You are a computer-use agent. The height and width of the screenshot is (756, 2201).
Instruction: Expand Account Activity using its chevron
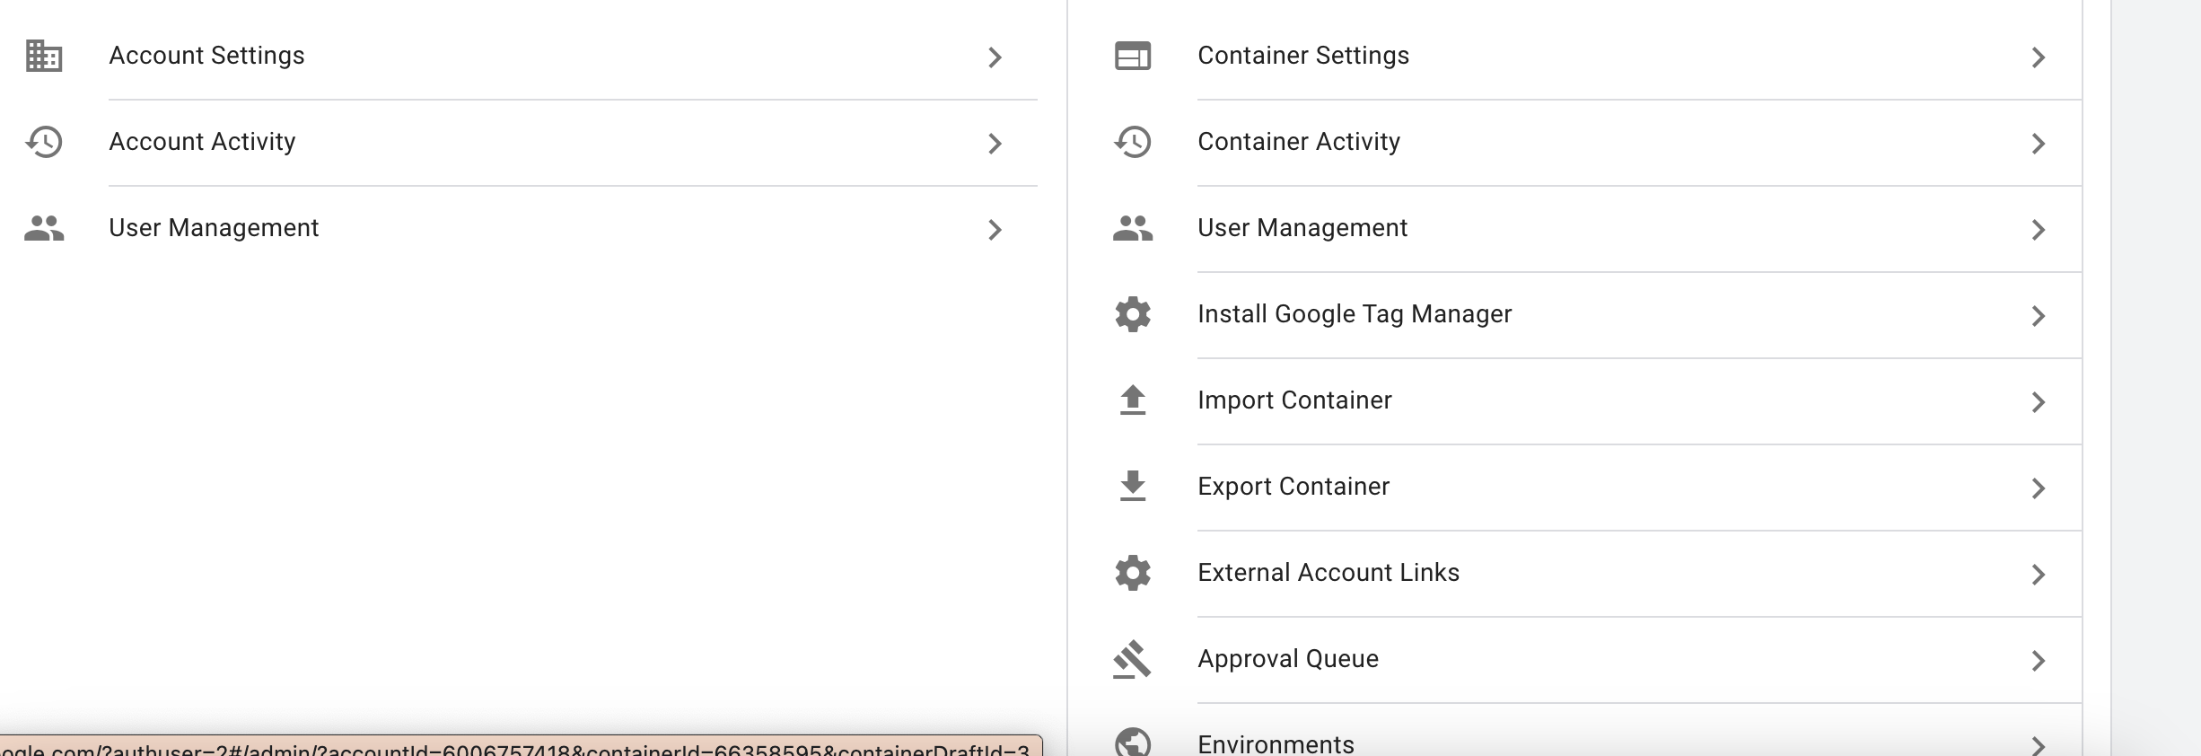[995, 144]
